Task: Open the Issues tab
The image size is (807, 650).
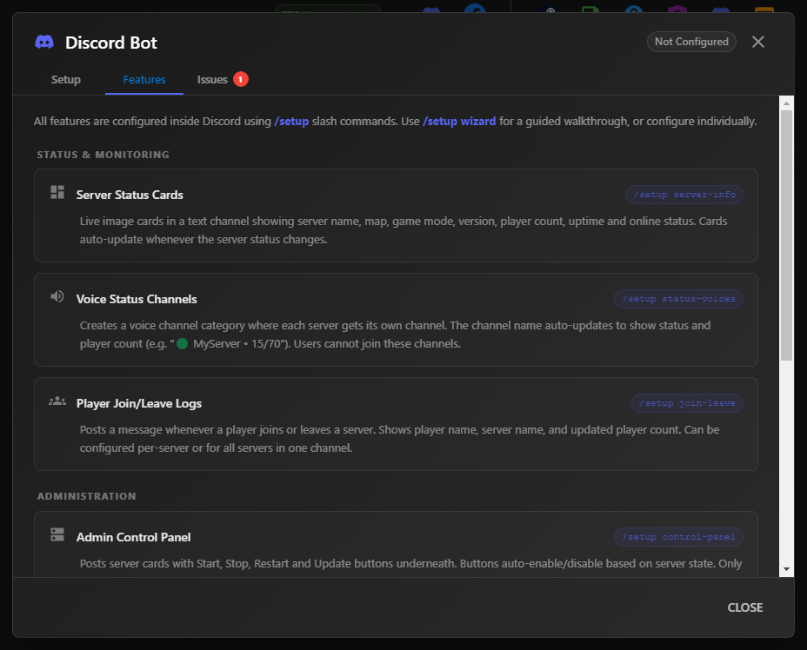Action: point(223,80)
